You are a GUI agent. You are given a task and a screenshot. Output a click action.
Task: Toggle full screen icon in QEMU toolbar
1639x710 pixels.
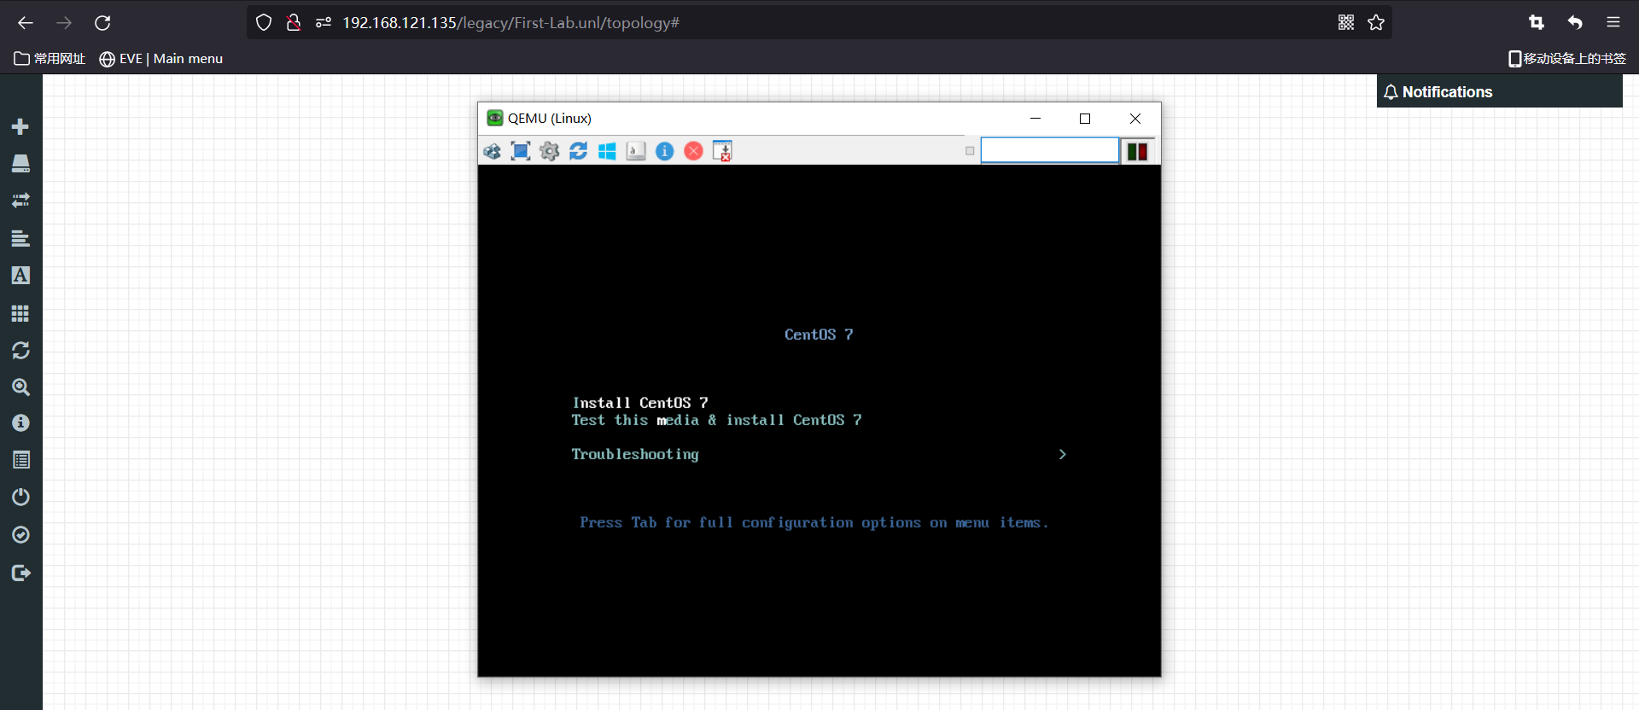tap(521, 151)
